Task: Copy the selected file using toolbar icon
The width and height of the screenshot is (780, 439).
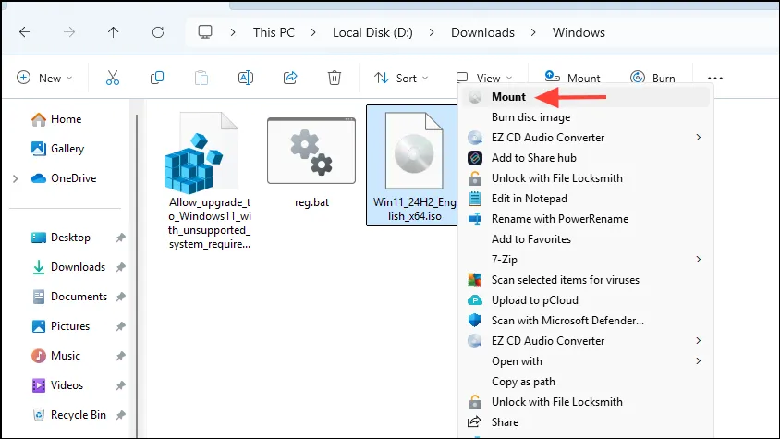Action: coord(157,79)
